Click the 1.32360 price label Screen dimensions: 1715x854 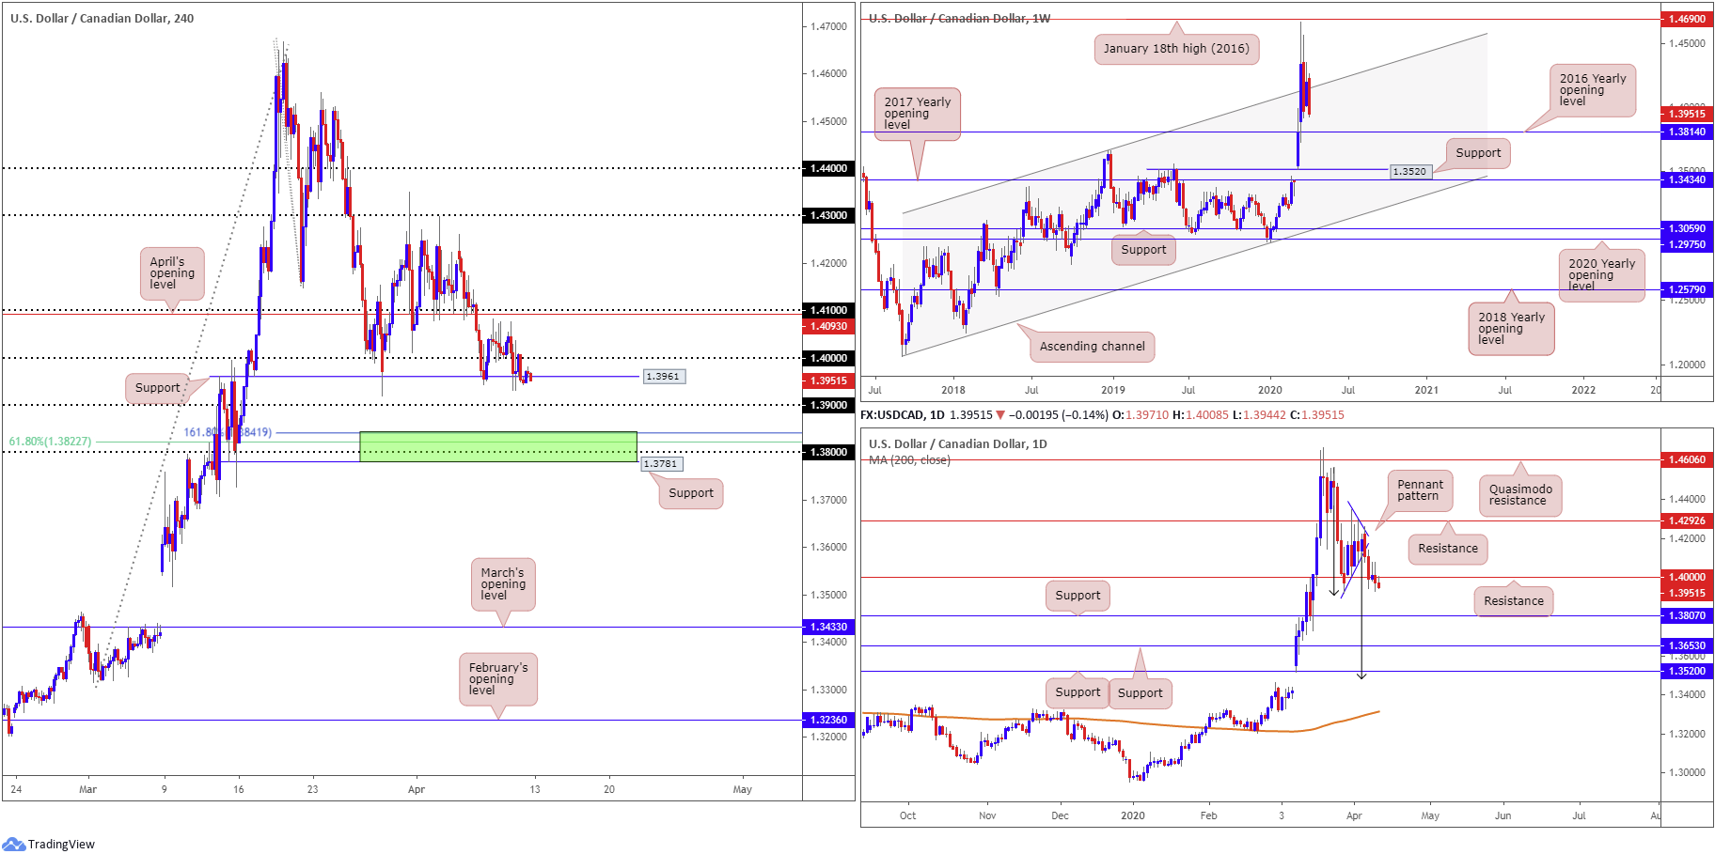click(x=828, y=720)
